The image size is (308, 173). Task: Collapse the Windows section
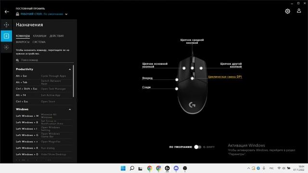(70, 110)
